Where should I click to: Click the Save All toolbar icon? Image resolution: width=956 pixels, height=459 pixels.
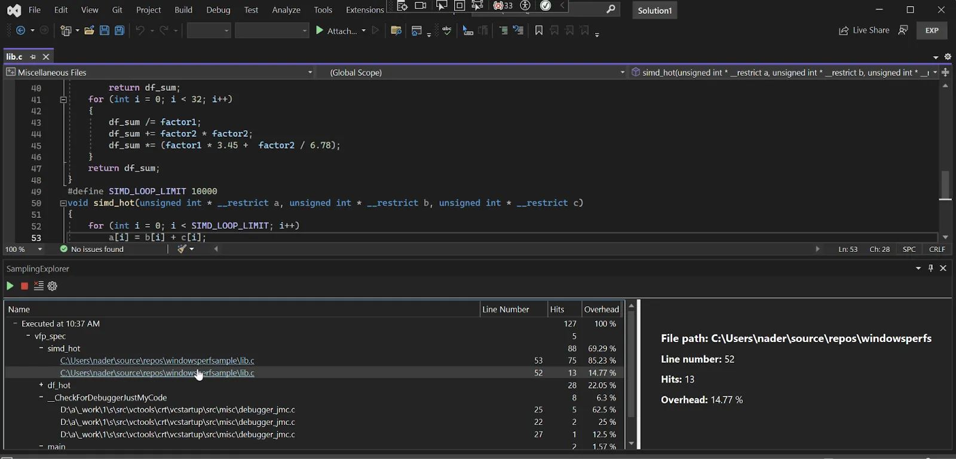(119, 30)
